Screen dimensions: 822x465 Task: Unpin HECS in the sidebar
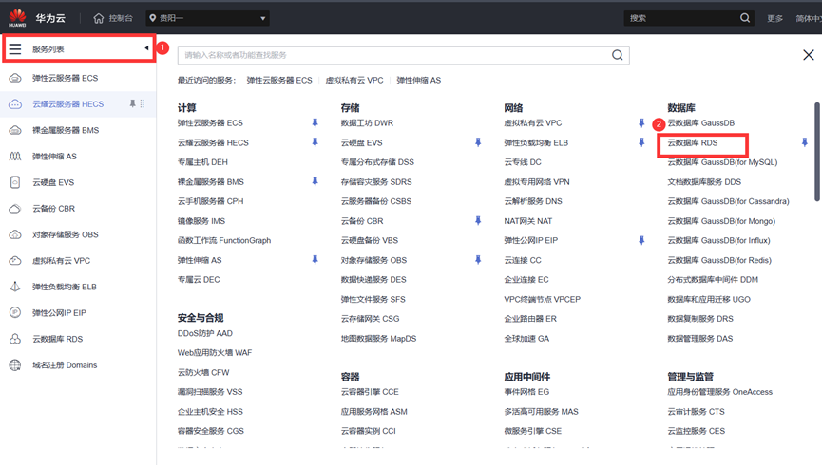click(x=133, y=103)
